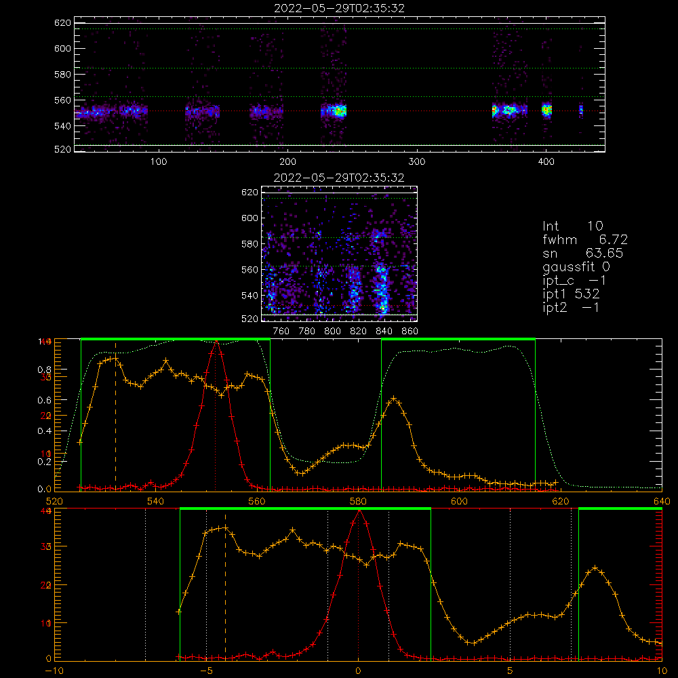Click y-axis label 540 on middle image

coord(250,296)
